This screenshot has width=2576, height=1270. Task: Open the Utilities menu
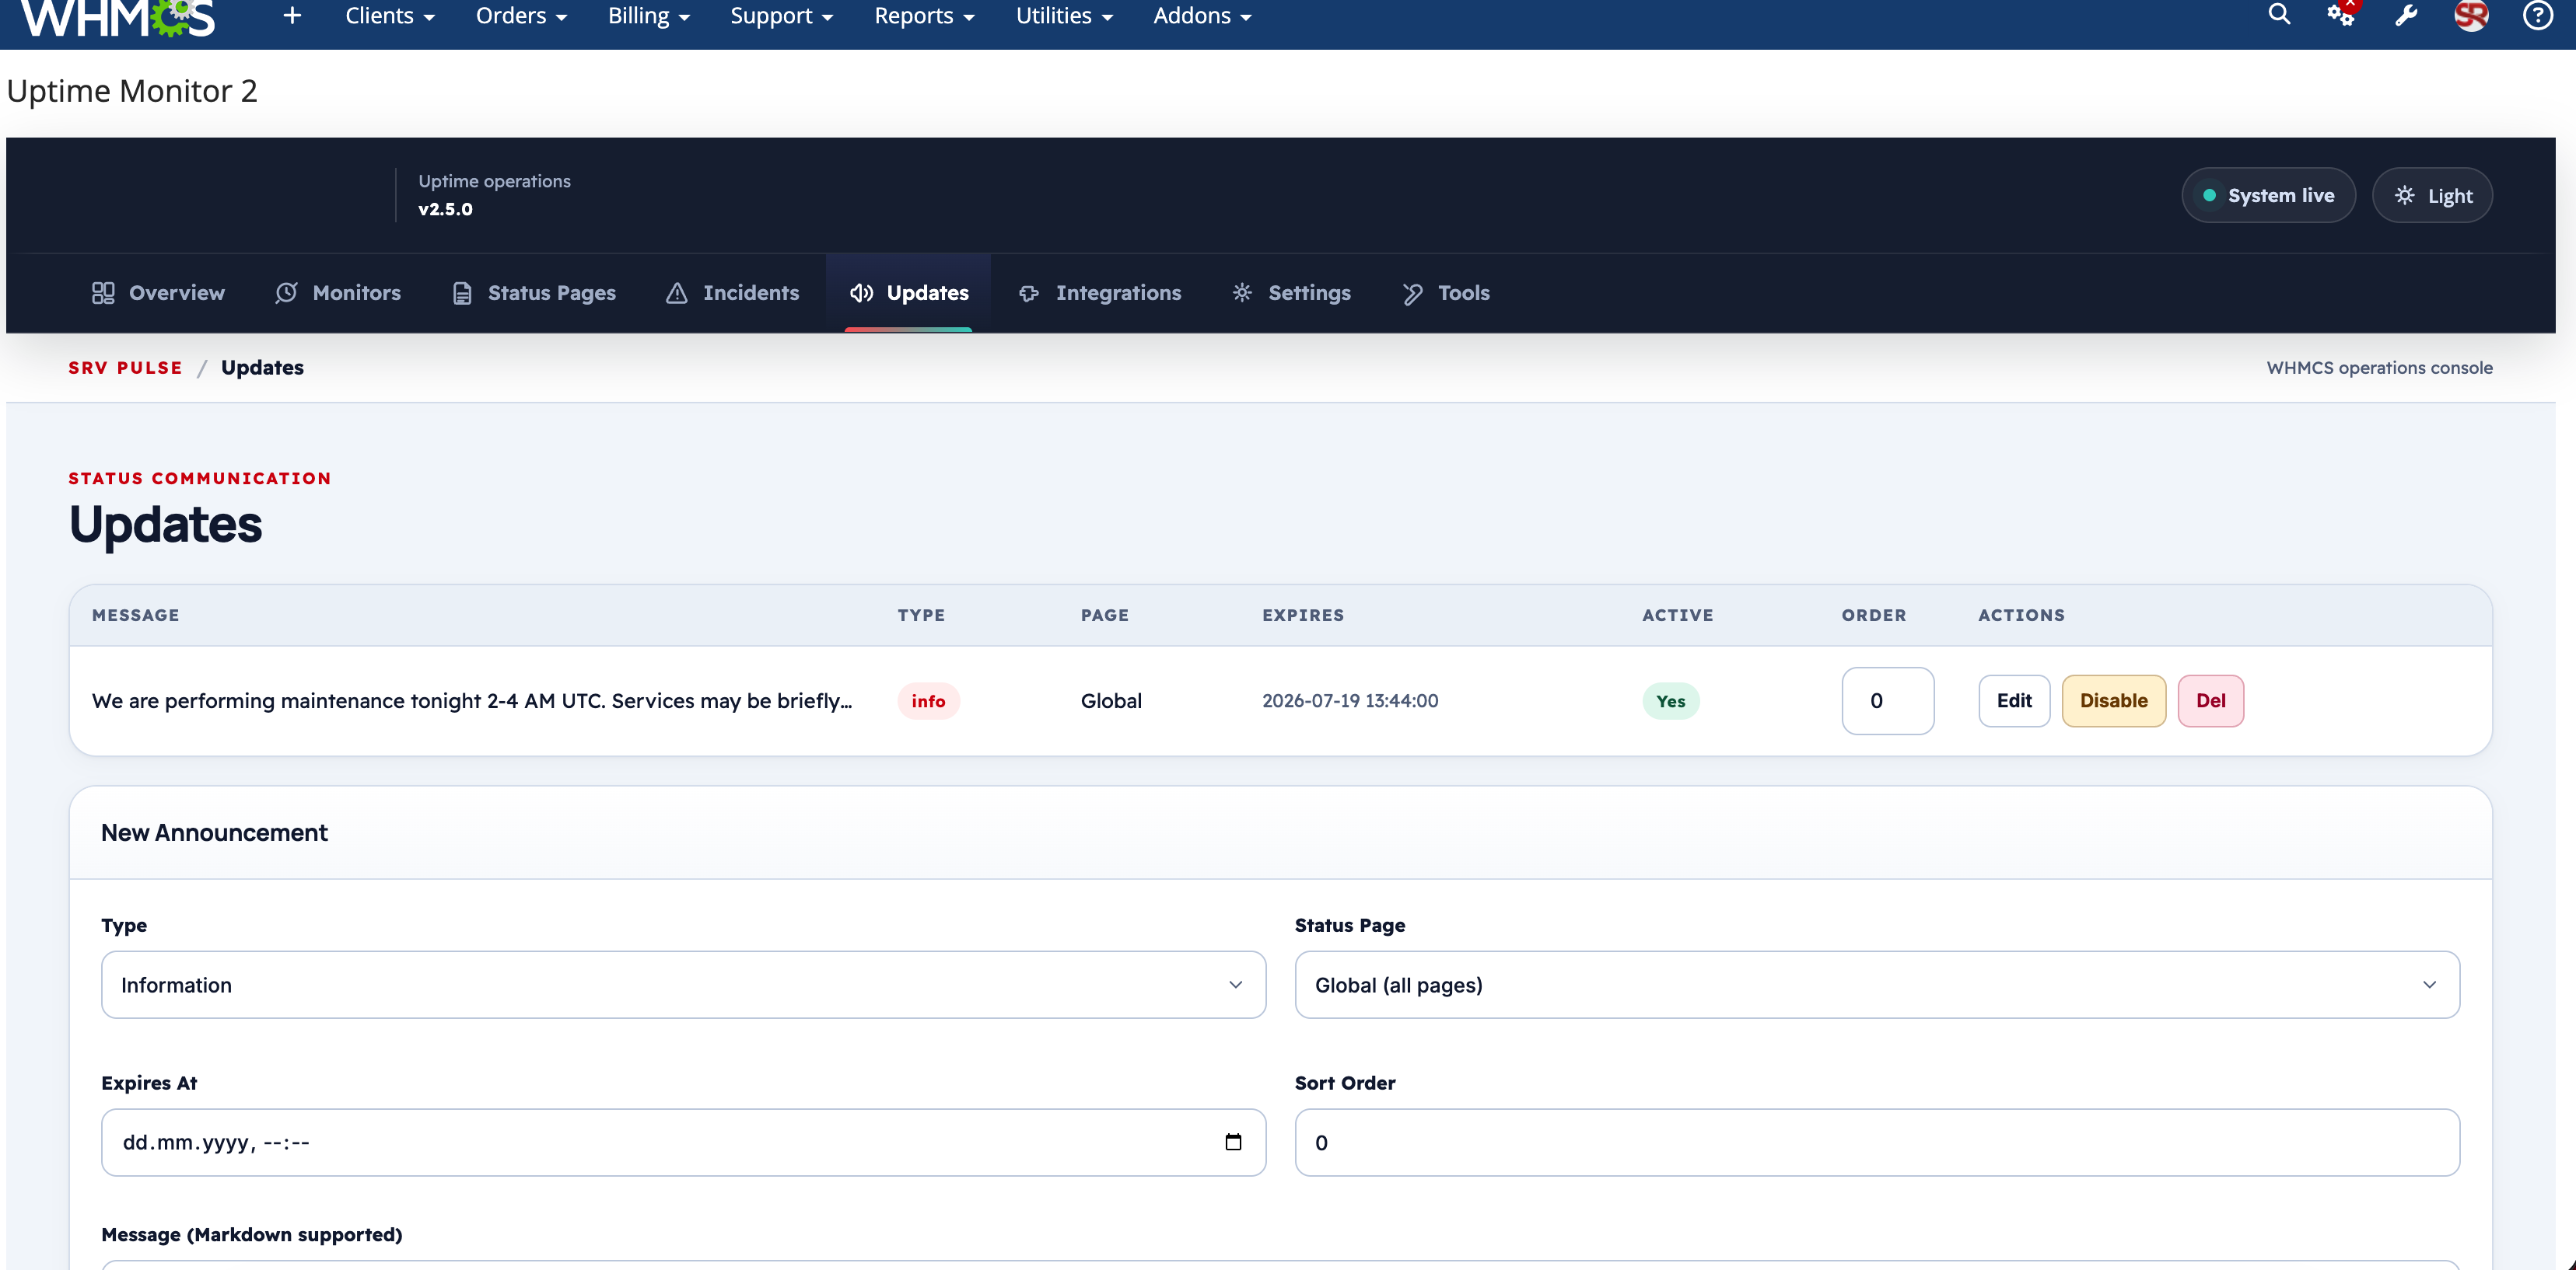click(x=1064, y=16)
